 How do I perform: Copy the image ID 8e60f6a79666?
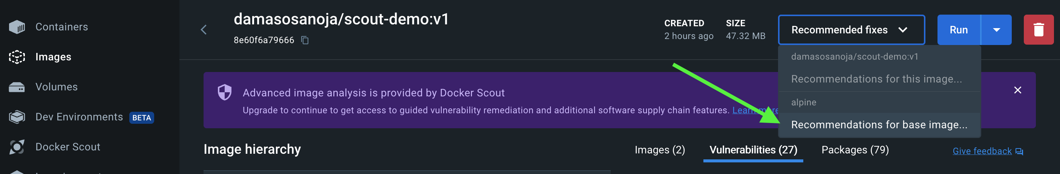(x=305, y=40)
